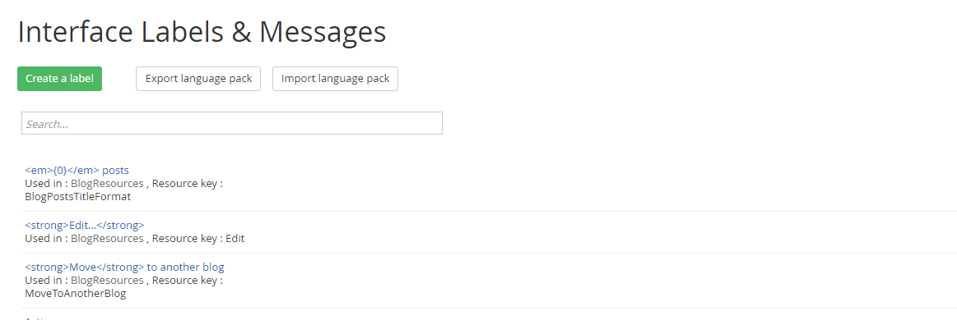The width and height of the screenshot is (957, 320).
Task: Open '<strong>Move</strong> to another blog' label
Action: coord(124,267)
